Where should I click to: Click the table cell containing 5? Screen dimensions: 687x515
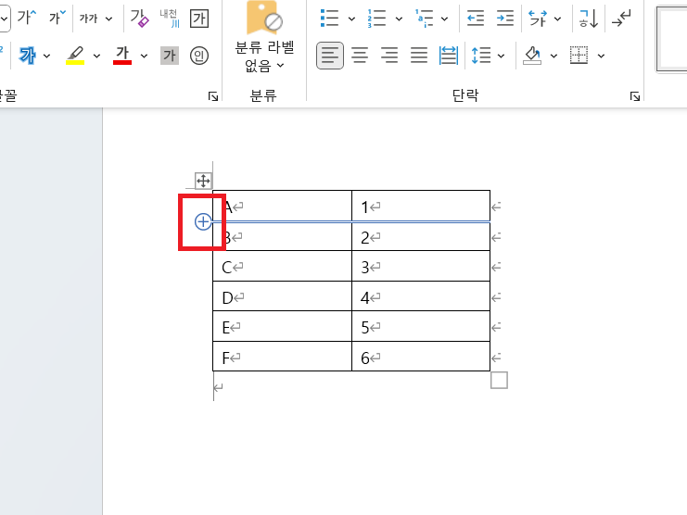421,326
